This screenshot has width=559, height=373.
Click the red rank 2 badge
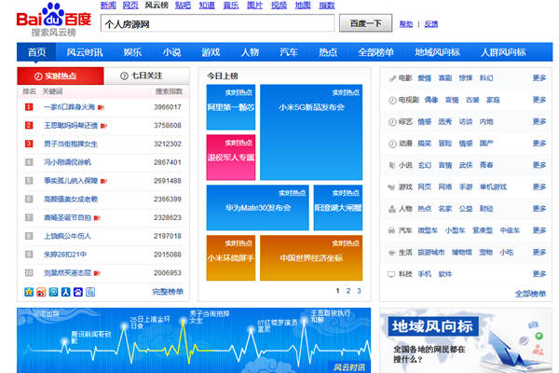point(29,125)
